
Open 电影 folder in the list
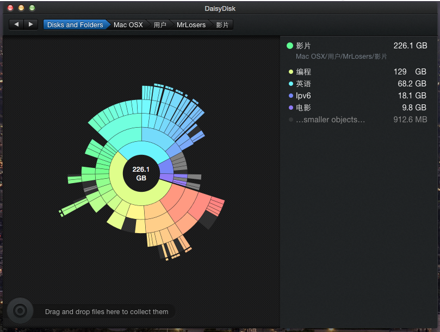[357, 108]
